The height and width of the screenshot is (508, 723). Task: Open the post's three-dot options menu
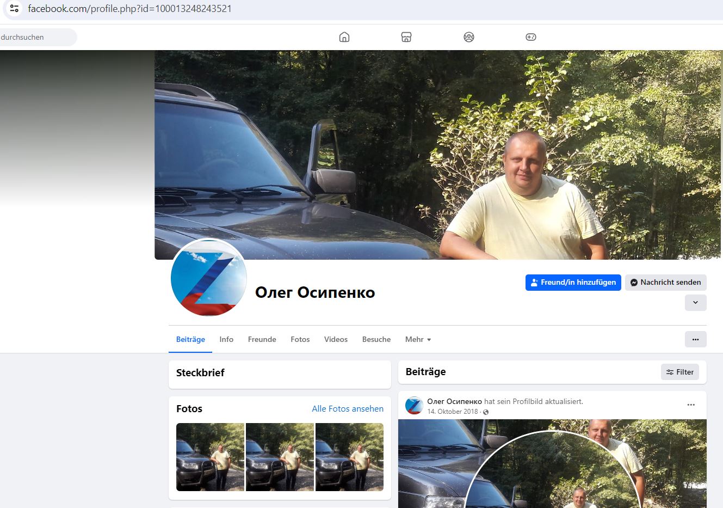pyautogui.click(x=691, y=405)
